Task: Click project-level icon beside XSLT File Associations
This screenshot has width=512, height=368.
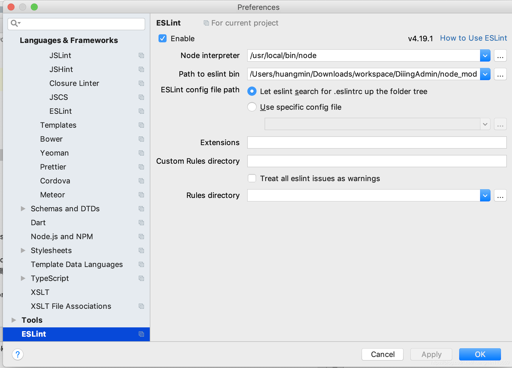Action: tap(141, 306)
